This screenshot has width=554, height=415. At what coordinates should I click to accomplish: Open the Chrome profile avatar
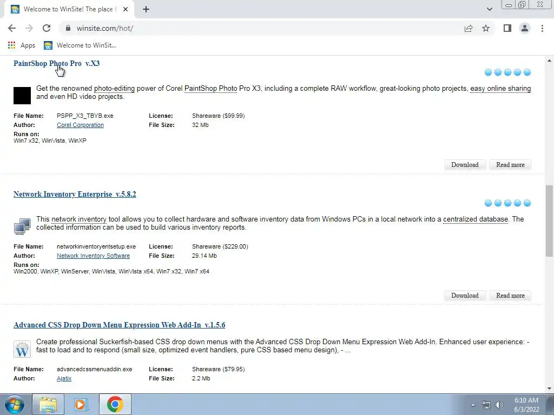[525, 28]
